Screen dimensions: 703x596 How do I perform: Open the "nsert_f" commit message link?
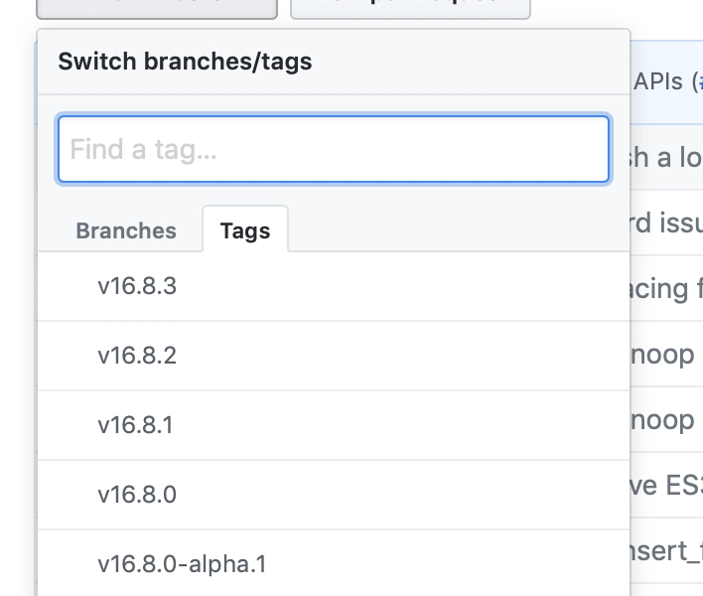(x=666, y=550)
